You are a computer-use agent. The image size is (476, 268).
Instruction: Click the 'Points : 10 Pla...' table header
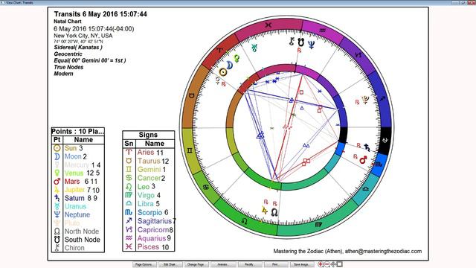(77, 132)
